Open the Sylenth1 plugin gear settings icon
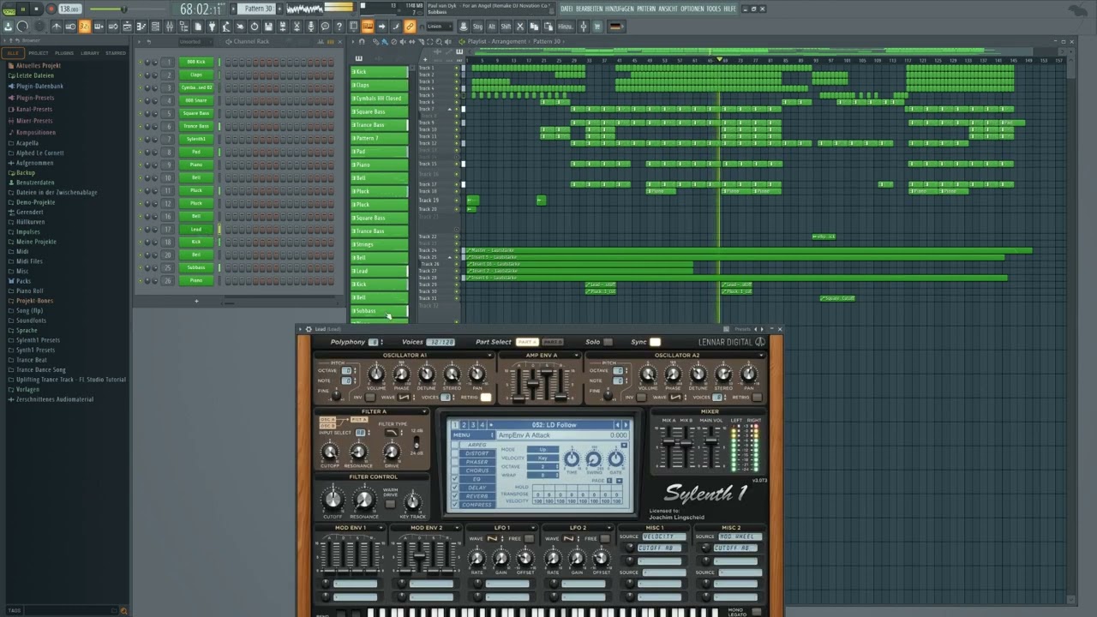 click(x=309, y=329)
